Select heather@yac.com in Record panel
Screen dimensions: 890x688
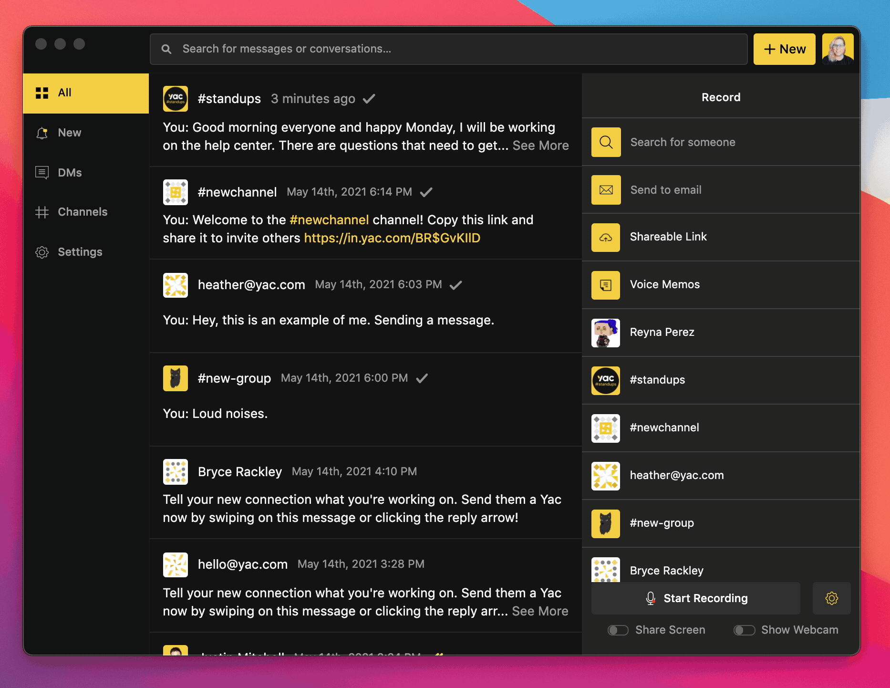[721, 476]
